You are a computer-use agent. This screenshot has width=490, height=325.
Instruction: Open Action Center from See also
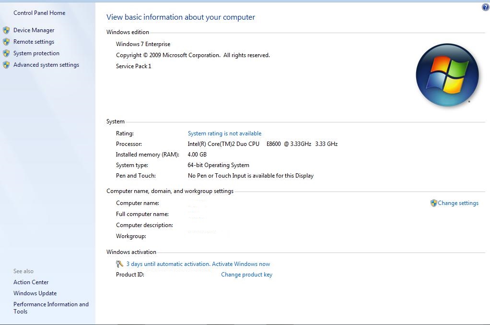(31, 282)
